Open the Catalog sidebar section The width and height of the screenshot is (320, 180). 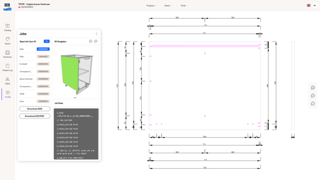pos(8,27)
